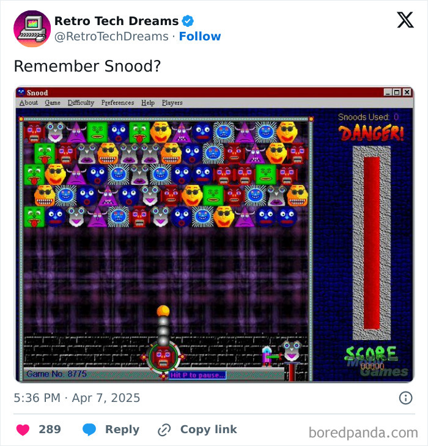Image resolution: width=428 pixels, height=446 pixels.
Task: Open the About menu in Snood
Action: coord(29,102)
